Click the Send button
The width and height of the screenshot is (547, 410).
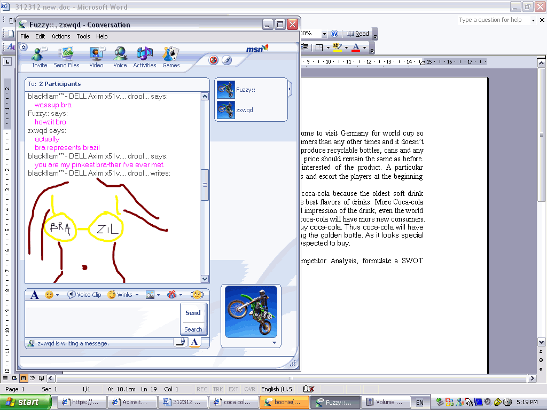tap(193, 313)
